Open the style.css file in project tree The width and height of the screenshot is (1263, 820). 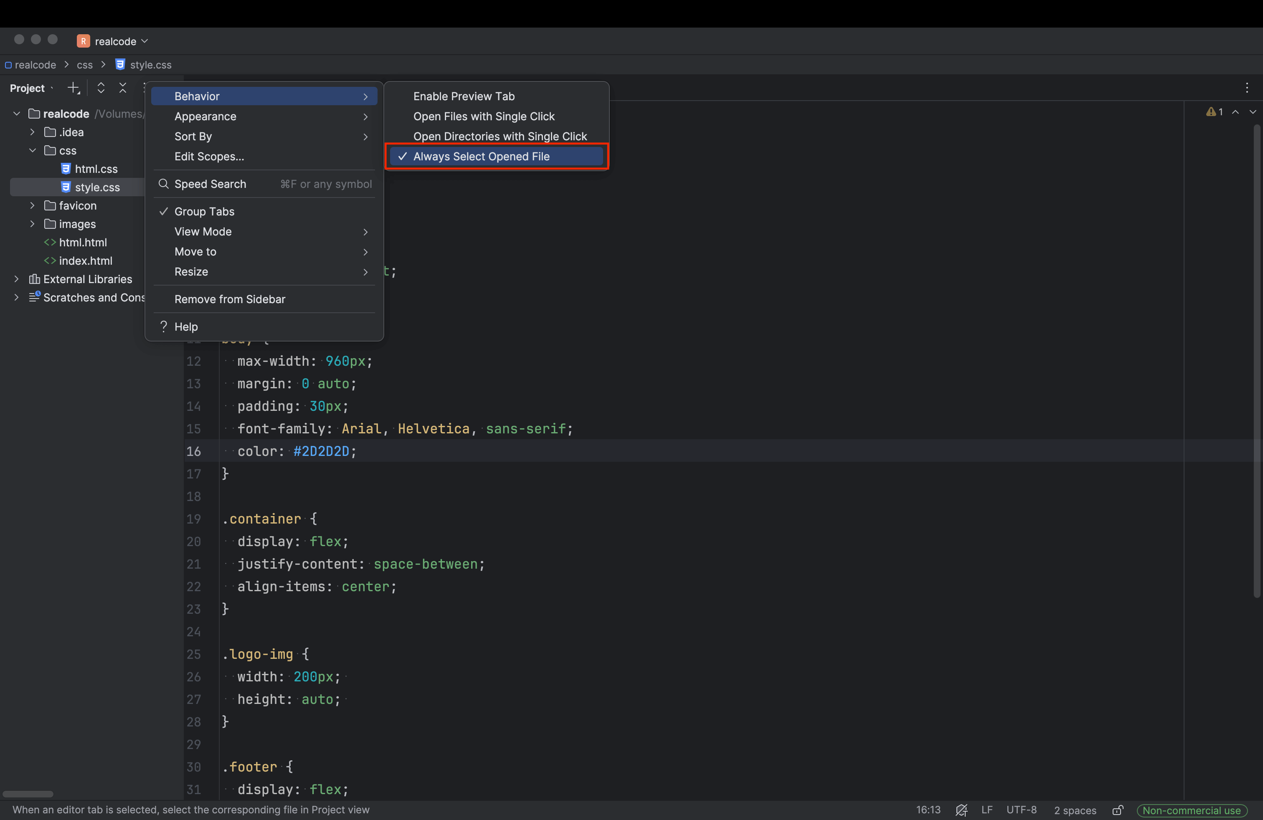(97, 187)
